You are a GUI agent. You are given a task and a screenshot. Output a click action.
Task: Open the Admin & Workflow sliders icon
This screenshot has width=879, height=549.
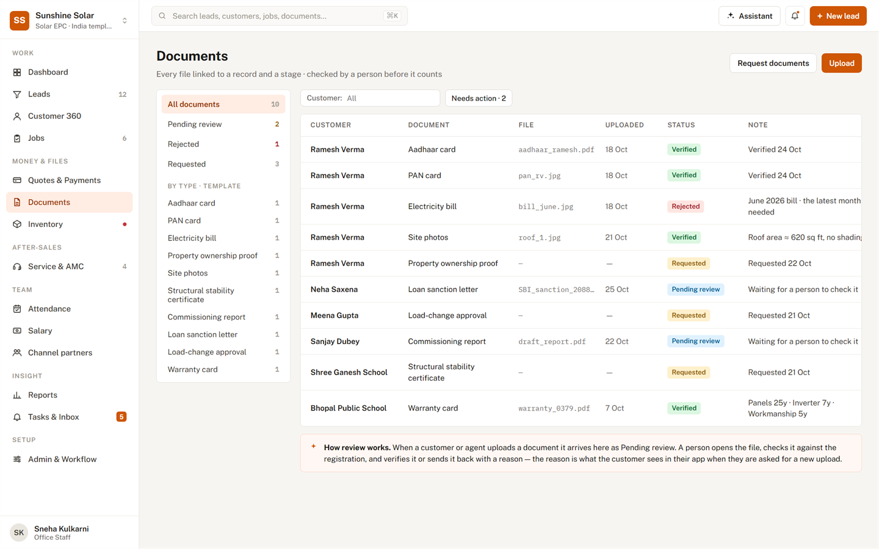[17, 459]
